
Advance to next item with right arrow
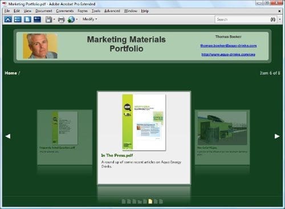coord(277,136)
